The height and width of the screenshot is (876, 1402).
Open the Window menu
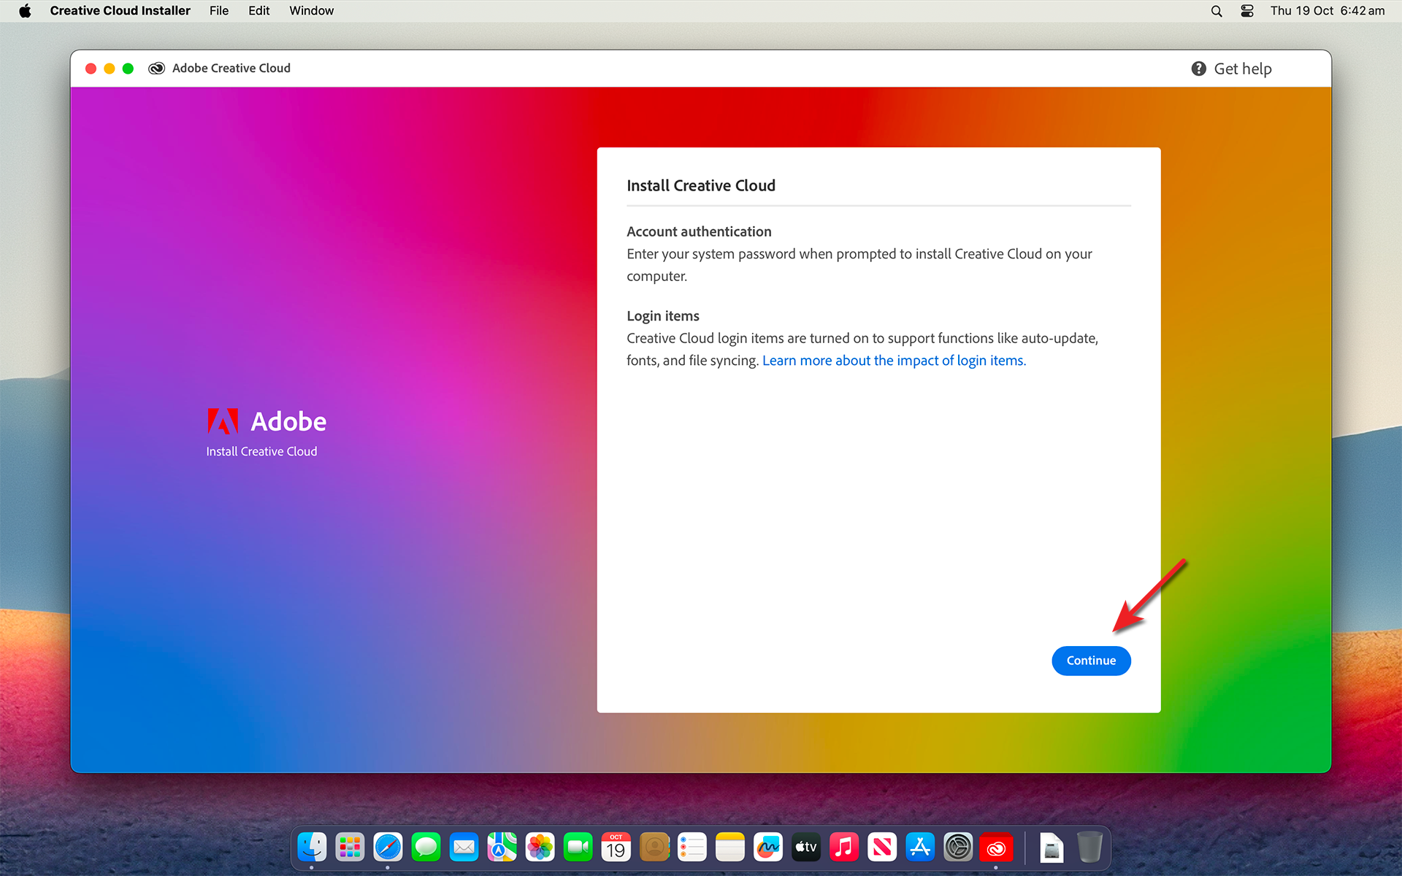311,11
